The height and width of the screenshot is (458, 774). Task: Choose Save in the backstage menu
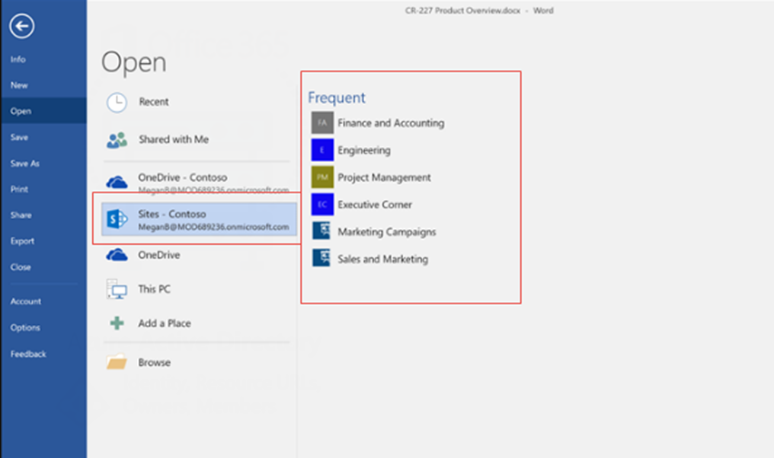coord(19,137)
